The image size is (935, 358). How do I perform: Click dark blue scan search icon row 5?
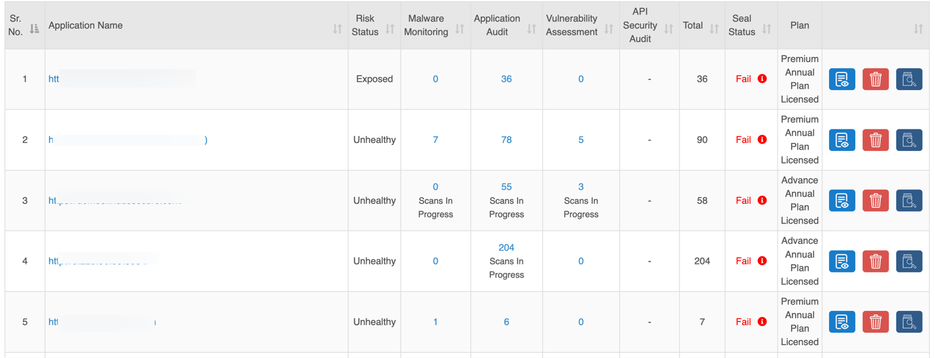pos(909,322)
